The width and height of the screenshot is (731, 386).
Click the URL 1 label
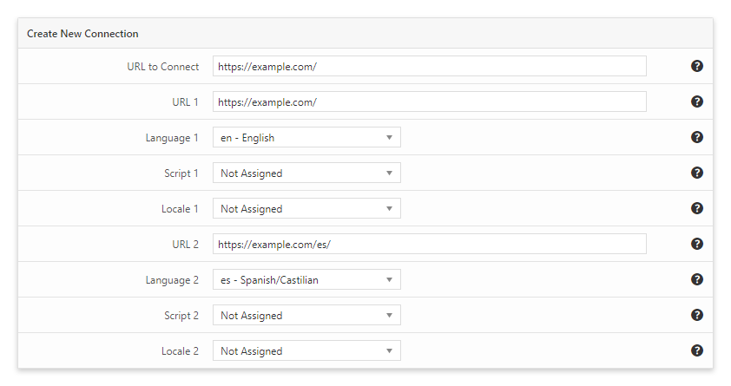[185, 102]
